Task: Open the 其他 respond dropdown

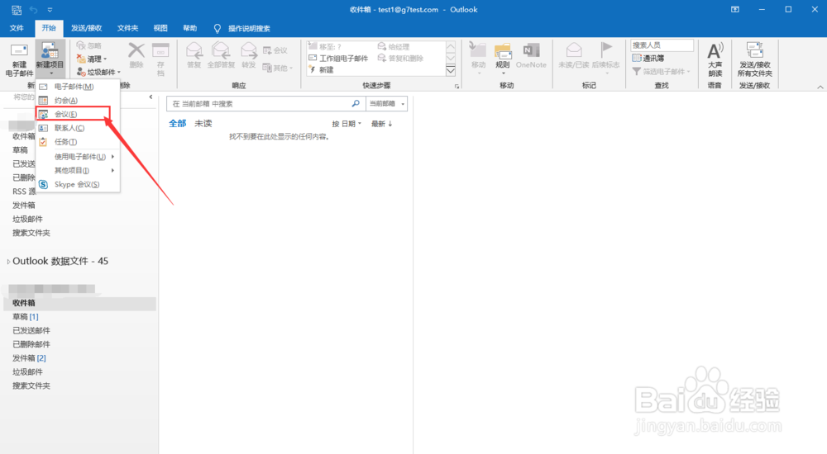Action: (277, 68)
